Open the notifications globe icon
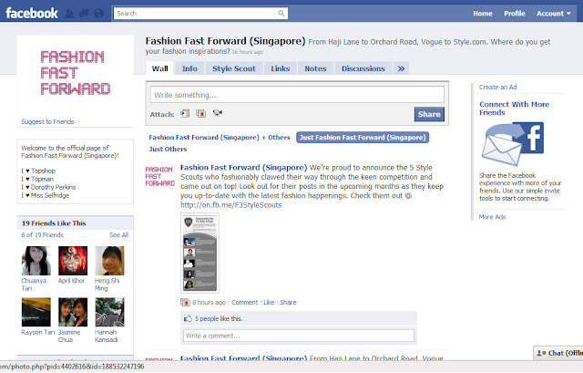The width and height of the screenshot is (583, 373). pos(98,14)
